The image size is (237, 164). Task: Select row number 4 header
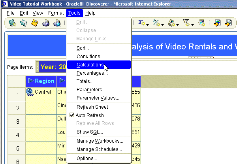point(17,135)
